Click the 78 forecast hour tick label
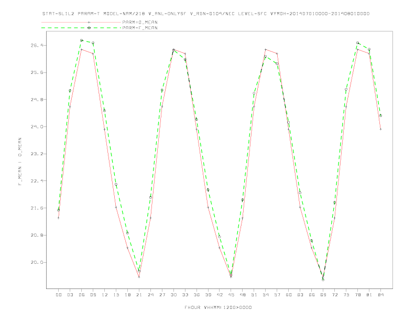The height and width of the screenshot is (321, 415). [x=357, y=295]
